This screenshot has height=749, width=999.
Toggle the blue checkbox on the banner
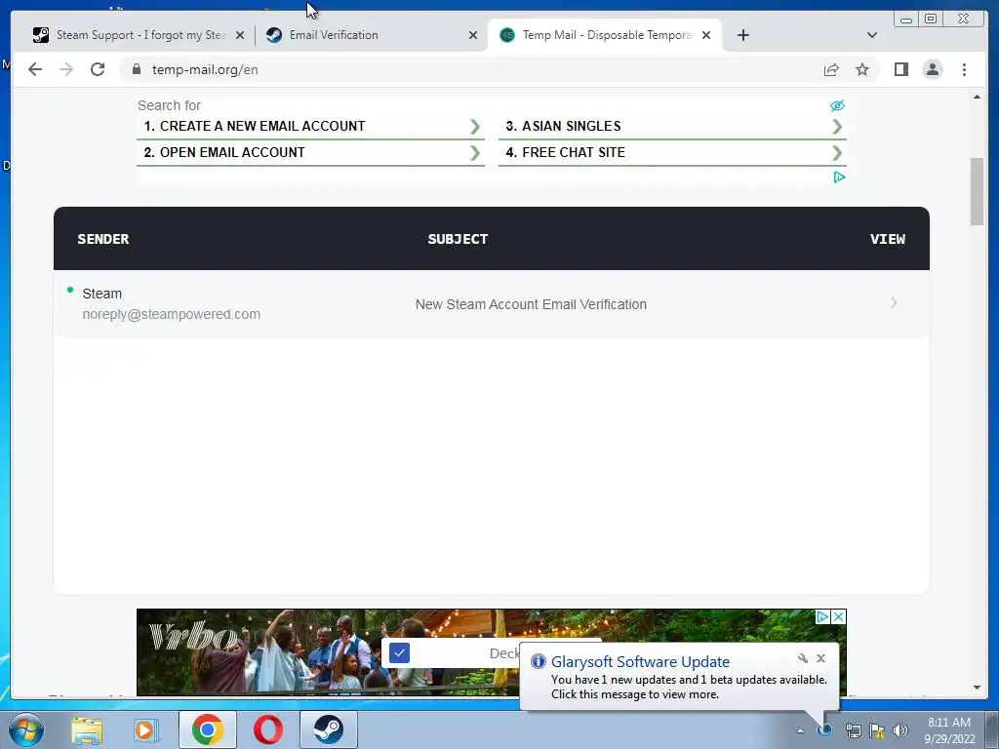click(399, 652)
